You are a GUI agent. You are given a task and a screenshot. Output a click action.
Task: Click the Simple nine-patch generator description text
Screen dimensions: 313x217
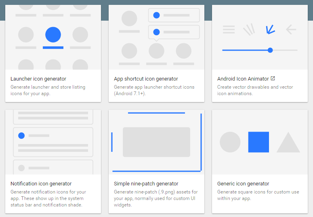pos(155,198)
